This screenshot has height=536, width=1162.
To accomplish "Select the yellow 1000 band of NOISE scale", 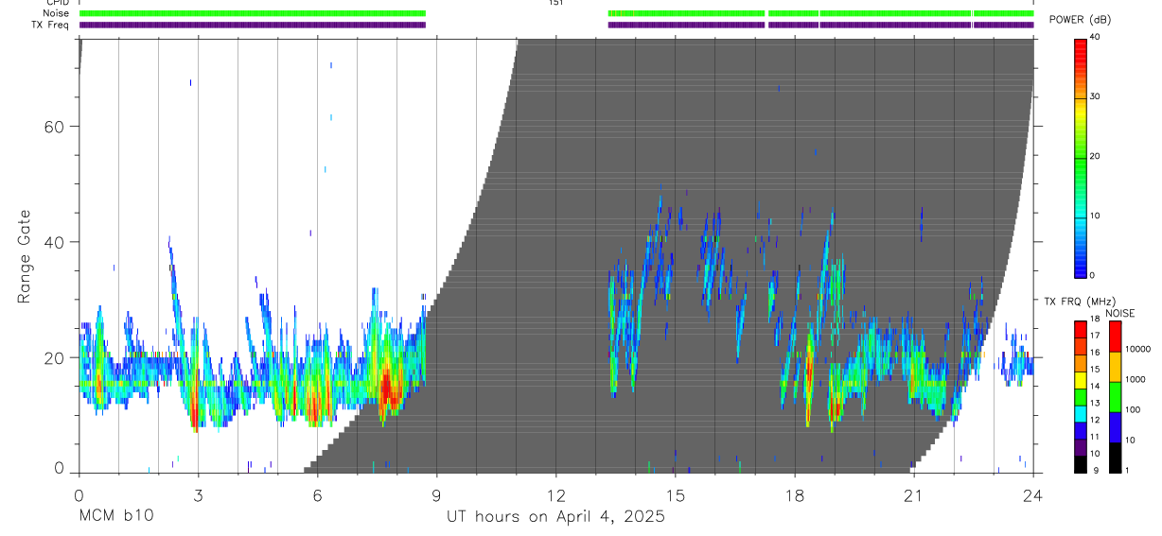I will 1114,367.
